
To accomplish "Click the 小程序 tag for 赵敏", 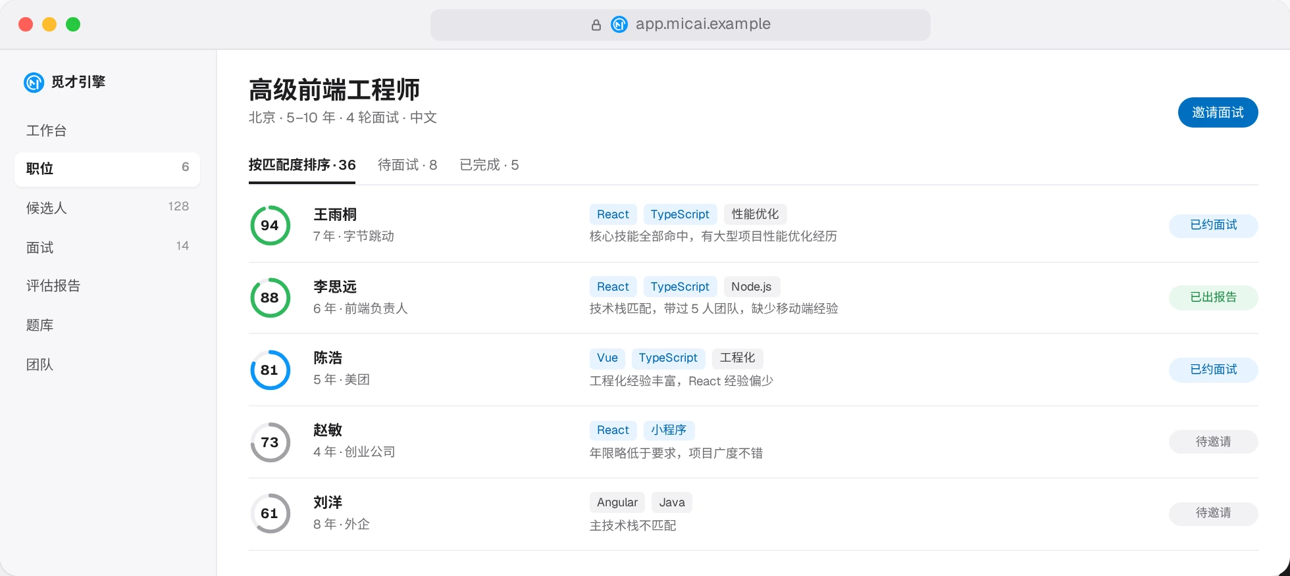I will [x=669, y=430].
